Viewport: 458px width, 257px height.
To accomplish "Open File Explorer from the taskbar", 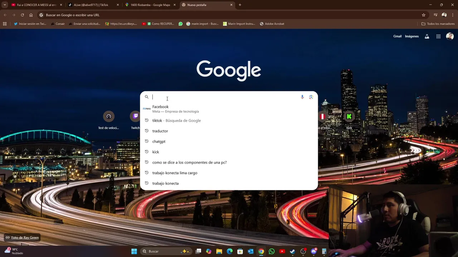I will point(219,251).
